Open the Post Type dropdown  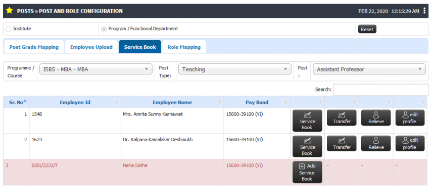tap(235, 69)
